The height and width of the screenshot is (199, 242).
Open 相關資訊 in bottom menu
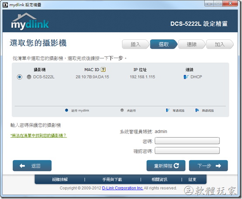tap(159, 179)
